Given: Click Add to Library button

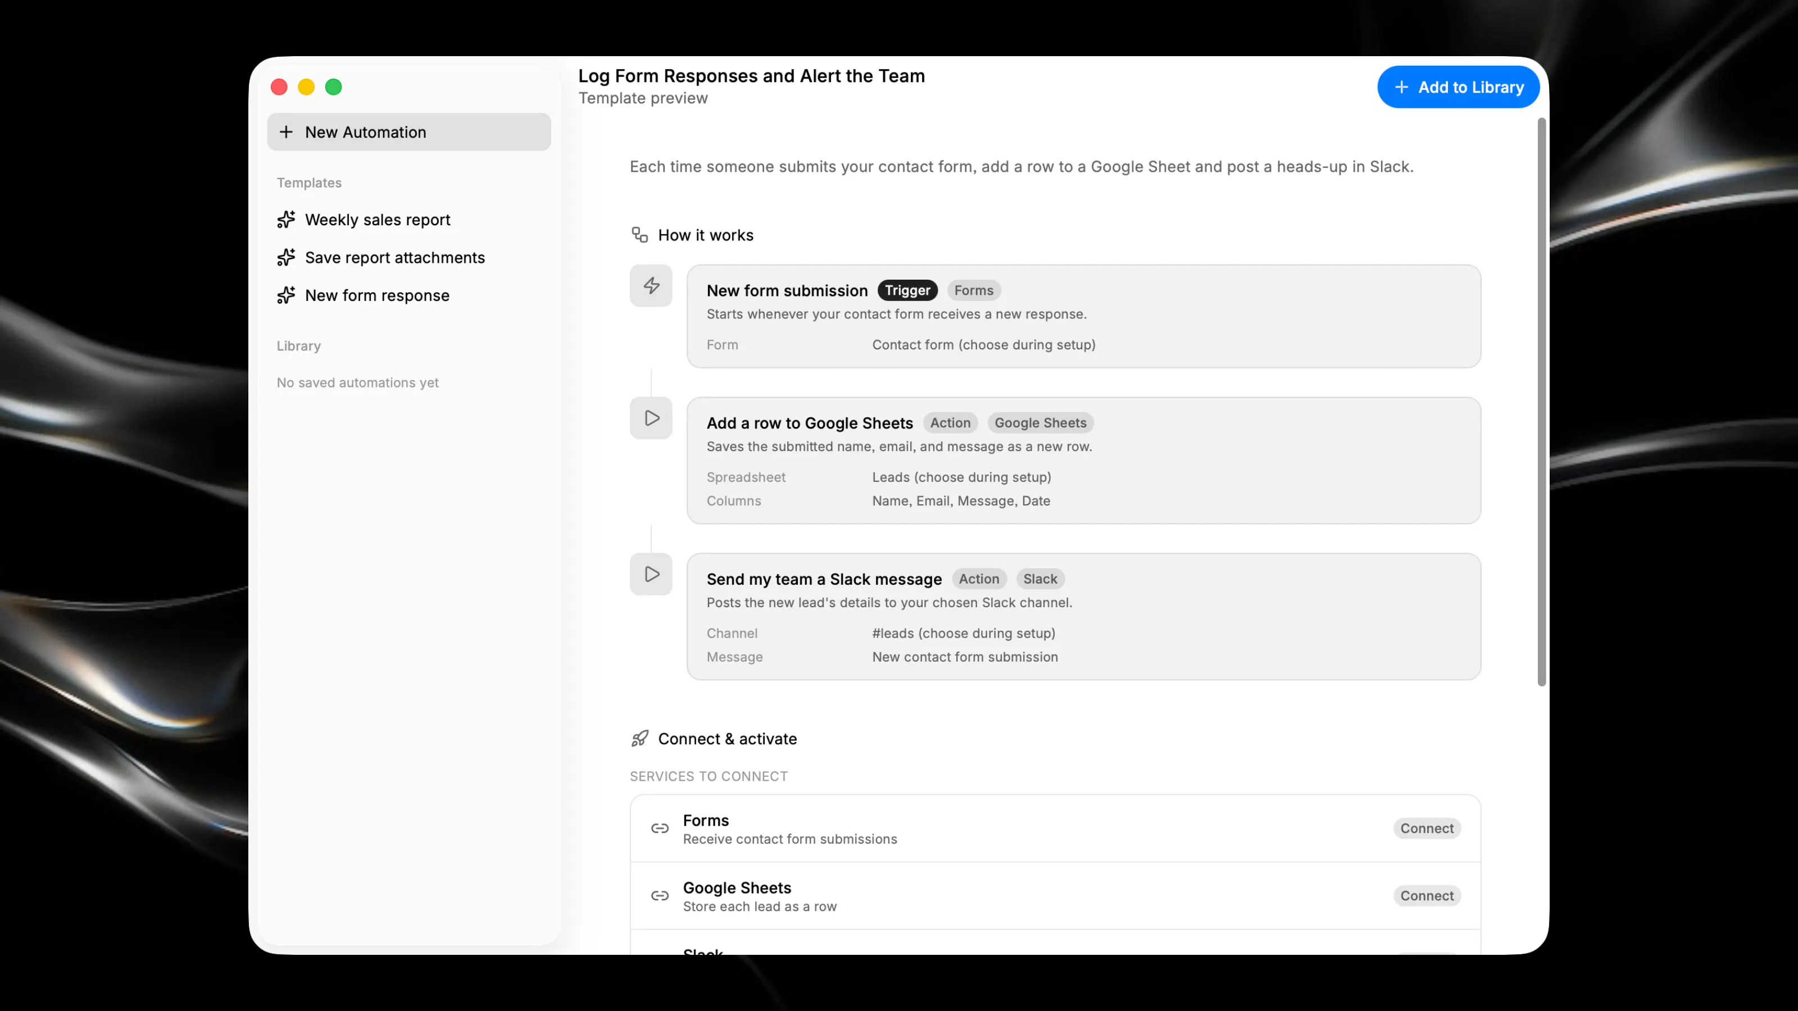Looking at the screenshot, I should (1458, 87).
